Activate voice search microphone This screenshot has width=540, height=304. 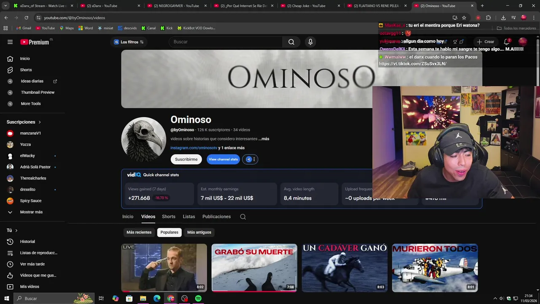click(x=310, y=42)
